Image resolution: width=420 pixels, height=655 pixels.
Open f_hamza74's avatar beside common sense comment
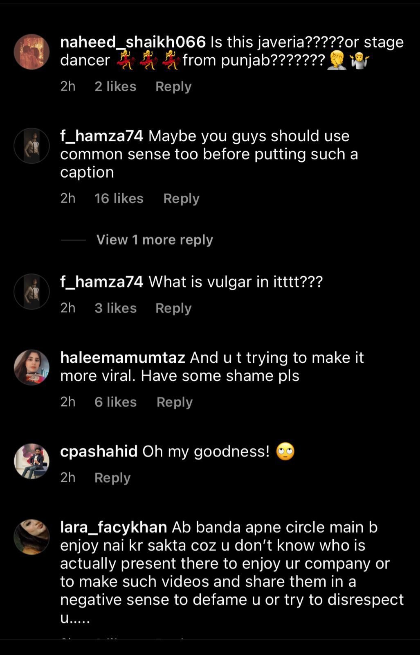point(32,146)
